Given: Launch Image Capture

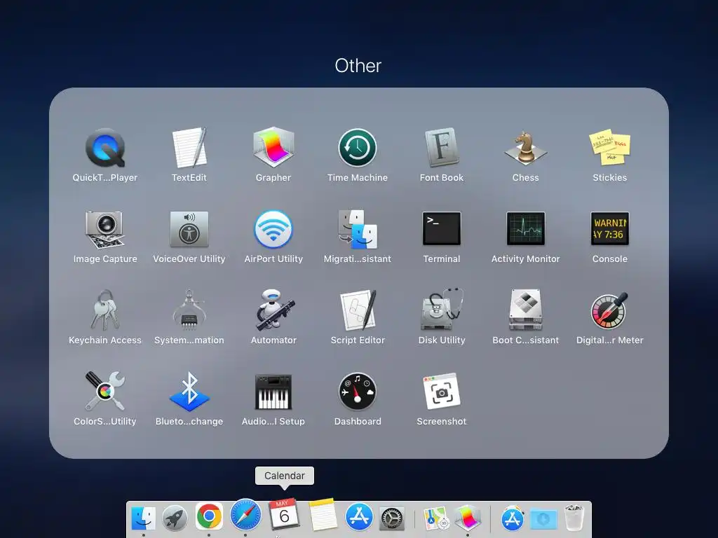Looking at the screenshot, I should (x=105, y=229).
